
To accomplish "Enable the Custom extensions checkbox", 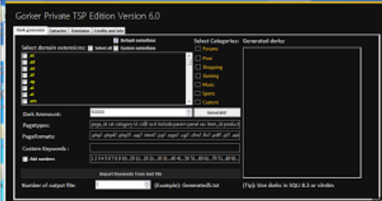I will pos(116,48).
